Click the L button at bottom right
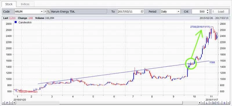232x106 pixels. click(207, 103)
